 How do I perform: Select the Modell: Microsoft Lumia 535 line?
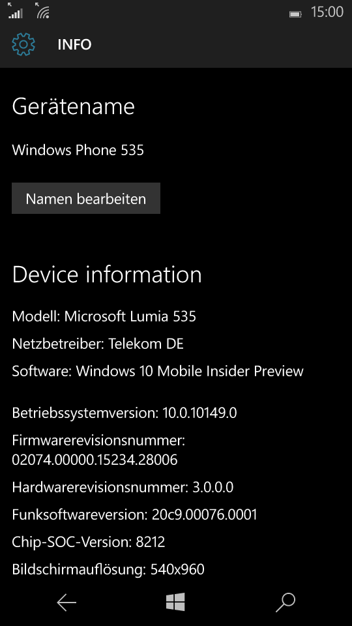click(104, 317)
